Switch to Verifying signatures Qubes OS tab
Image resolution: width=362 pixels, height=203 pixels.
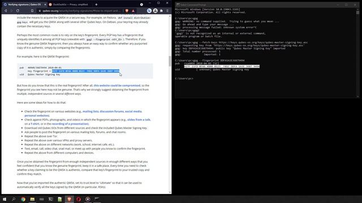click(x=24, y=5)
